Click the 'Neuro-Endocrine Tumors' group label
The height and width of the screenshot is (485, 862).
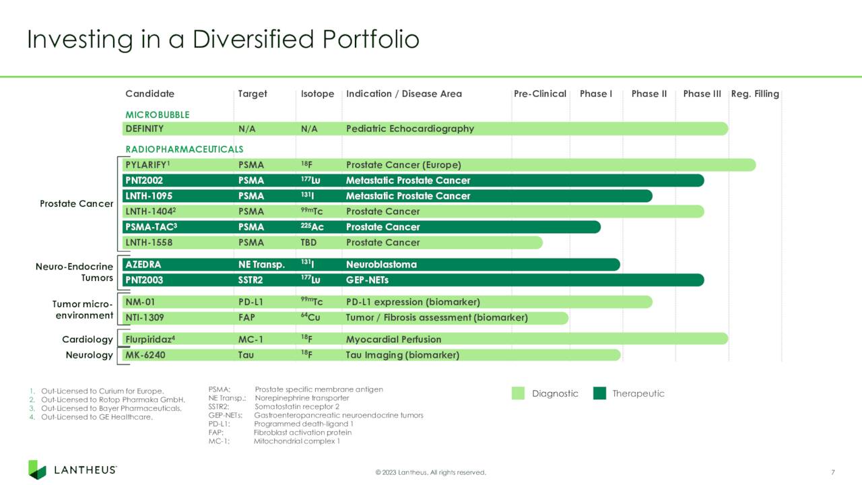(x=74, y=273)
